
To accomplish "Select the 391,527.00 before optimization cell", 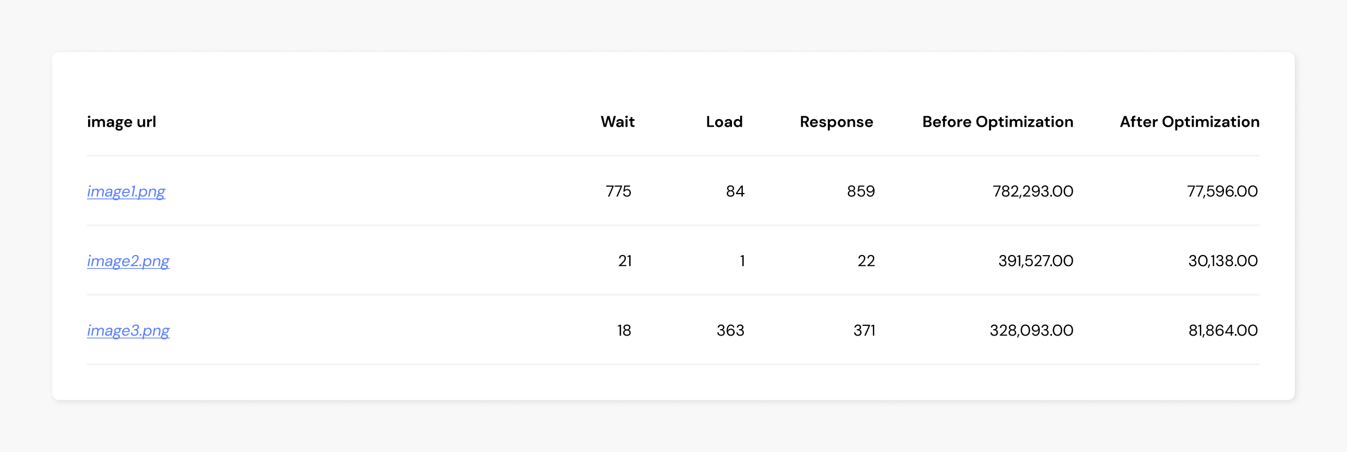I will pyautogui.click(x=1036, y=261).
